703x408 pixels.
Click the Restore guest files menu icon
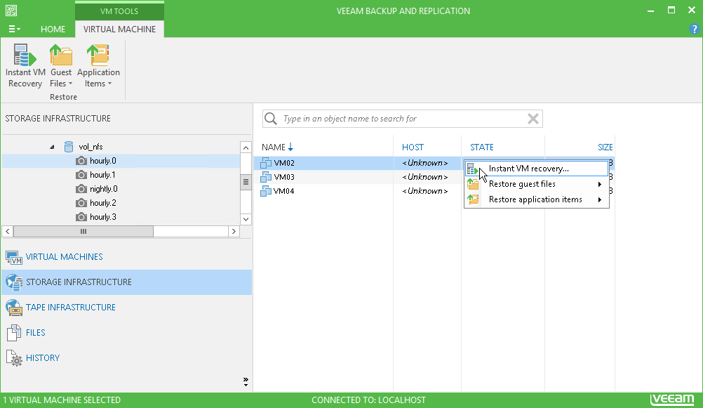(473, 184)
